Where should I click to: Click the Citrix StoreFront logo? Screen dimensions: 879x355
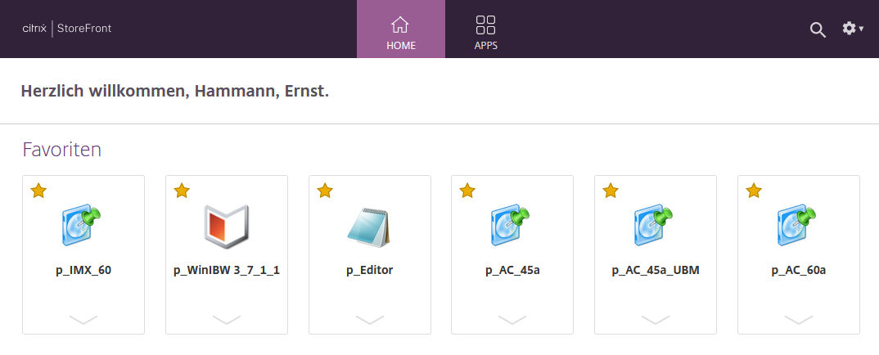tap(66, 29)
